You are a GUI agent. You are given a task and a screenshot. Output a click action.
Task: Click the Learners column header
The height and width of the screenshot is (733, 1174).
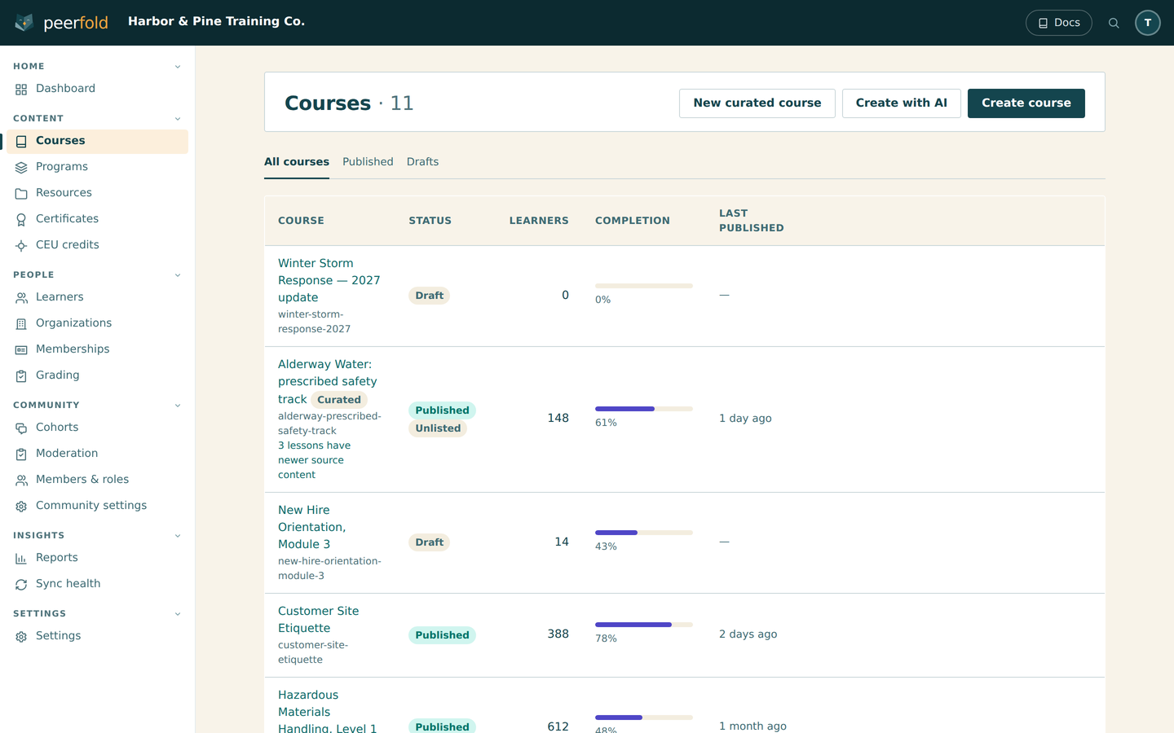(x=539, y=221)
